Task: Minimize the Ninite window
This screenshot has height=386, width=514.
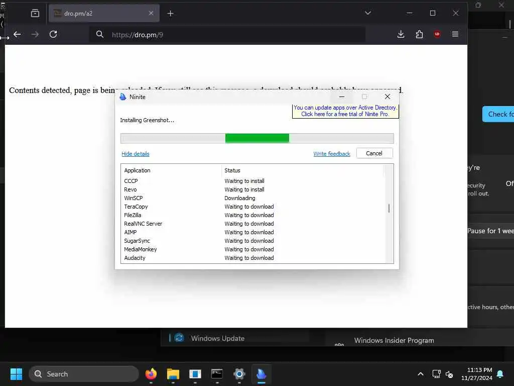Action: tap(341, 97)
